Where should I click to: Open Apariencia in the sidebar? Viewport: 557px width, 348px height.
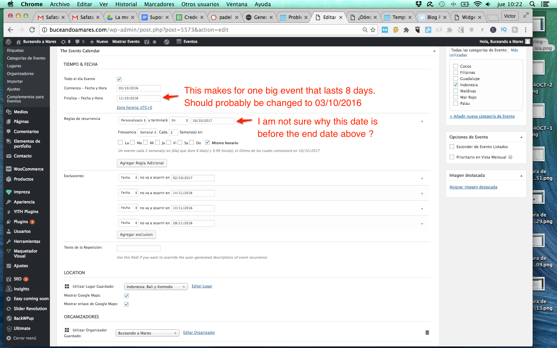(x=25, y=202)
